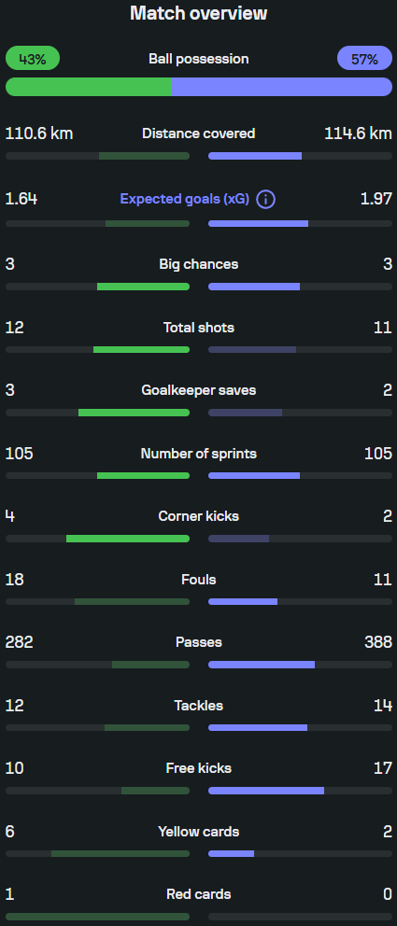This screenshot has width=397, height=926.
Task: Click the green segment of possession bar
Action: pos(89,87)
